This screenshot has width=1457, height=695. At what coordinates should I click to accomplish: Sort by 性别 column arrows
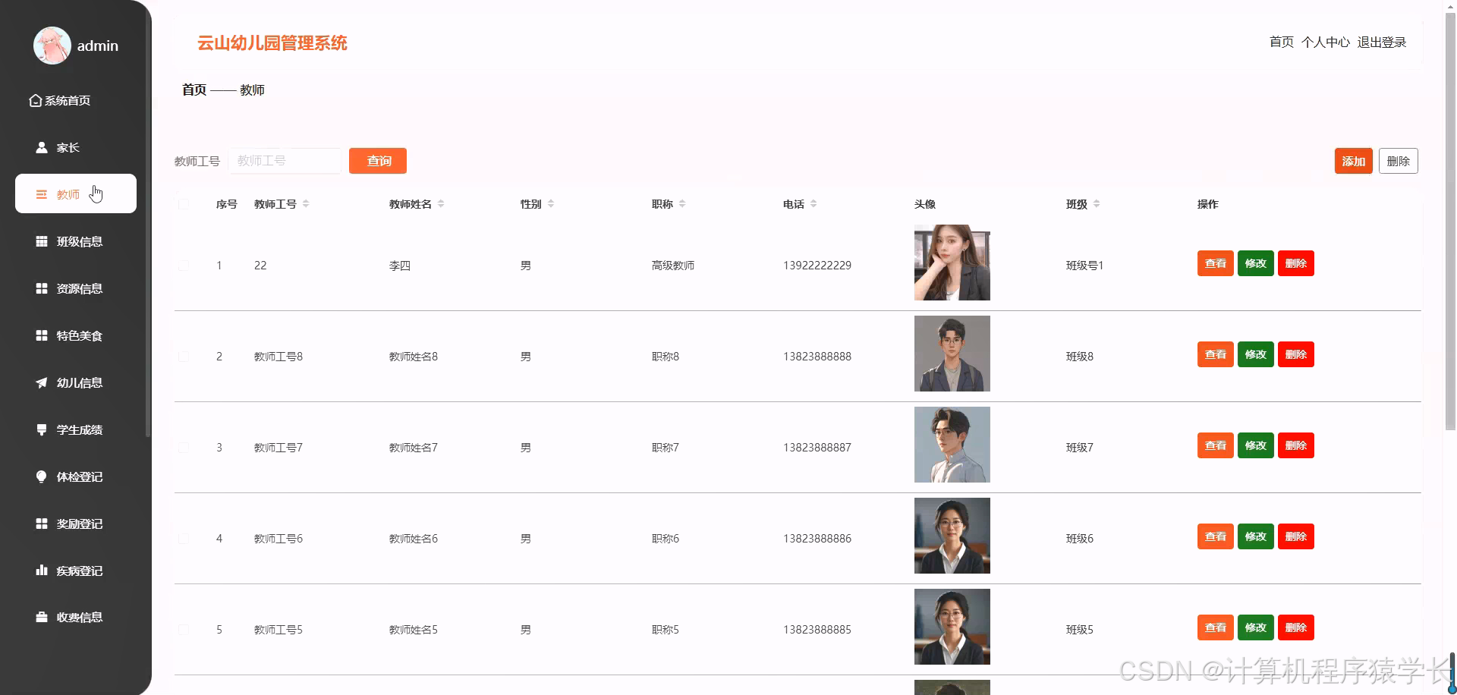coord(551,203)
